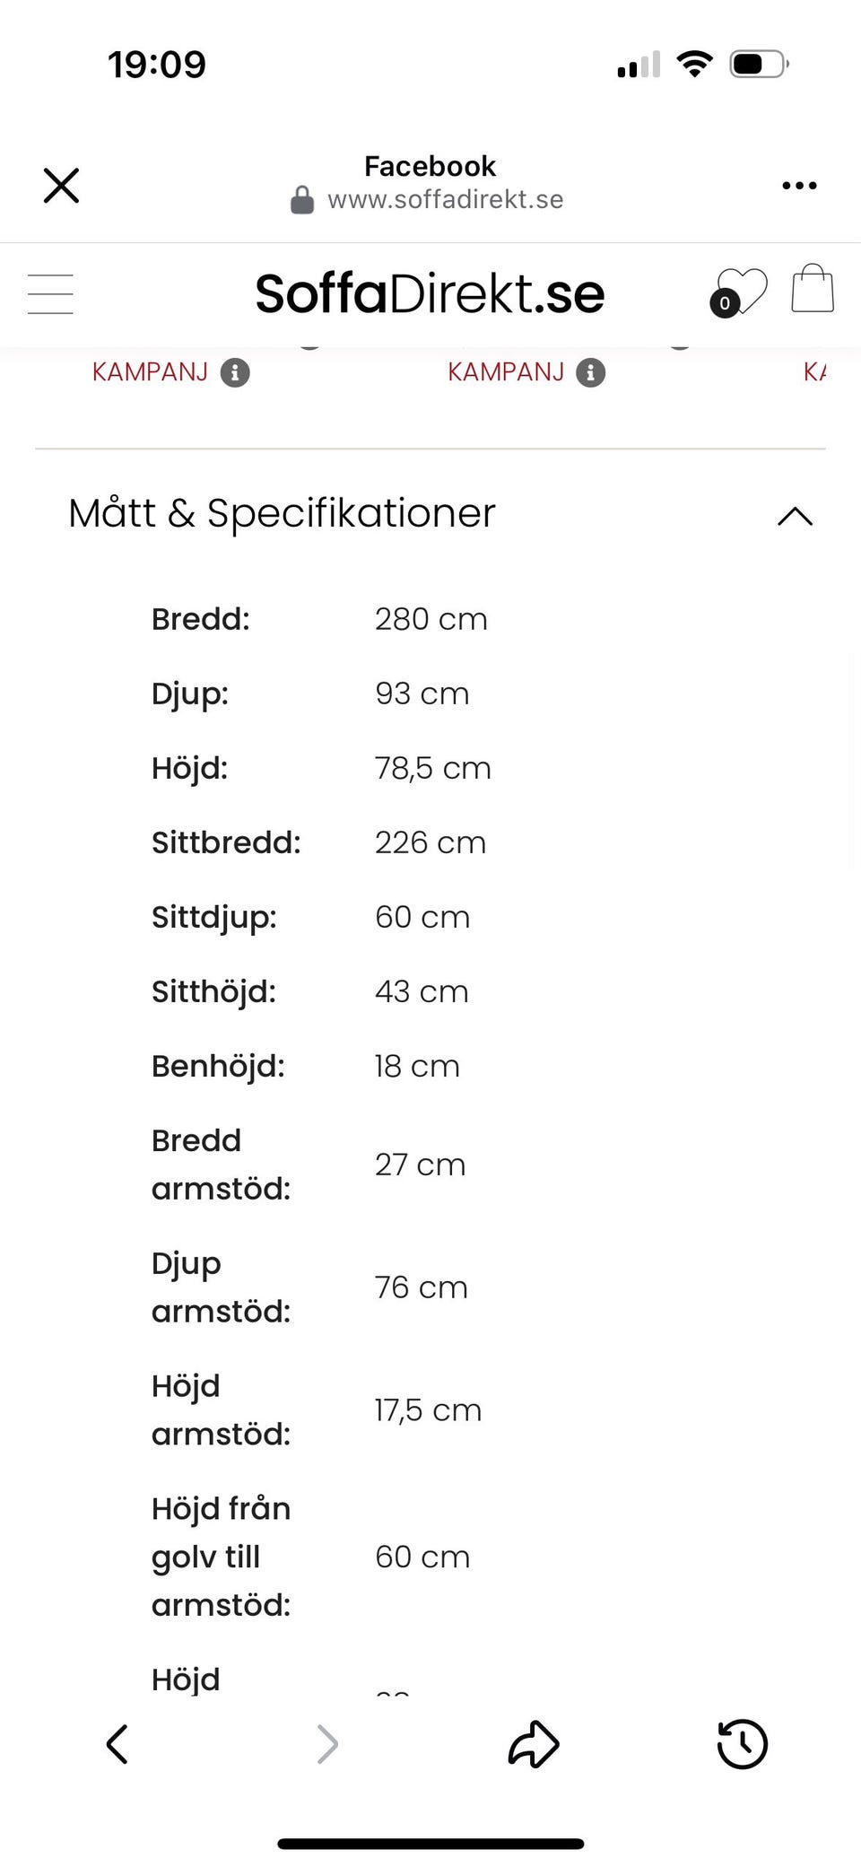Close the in-app browser with X
Screen dimensions: 861x1867
coord(61,186)
